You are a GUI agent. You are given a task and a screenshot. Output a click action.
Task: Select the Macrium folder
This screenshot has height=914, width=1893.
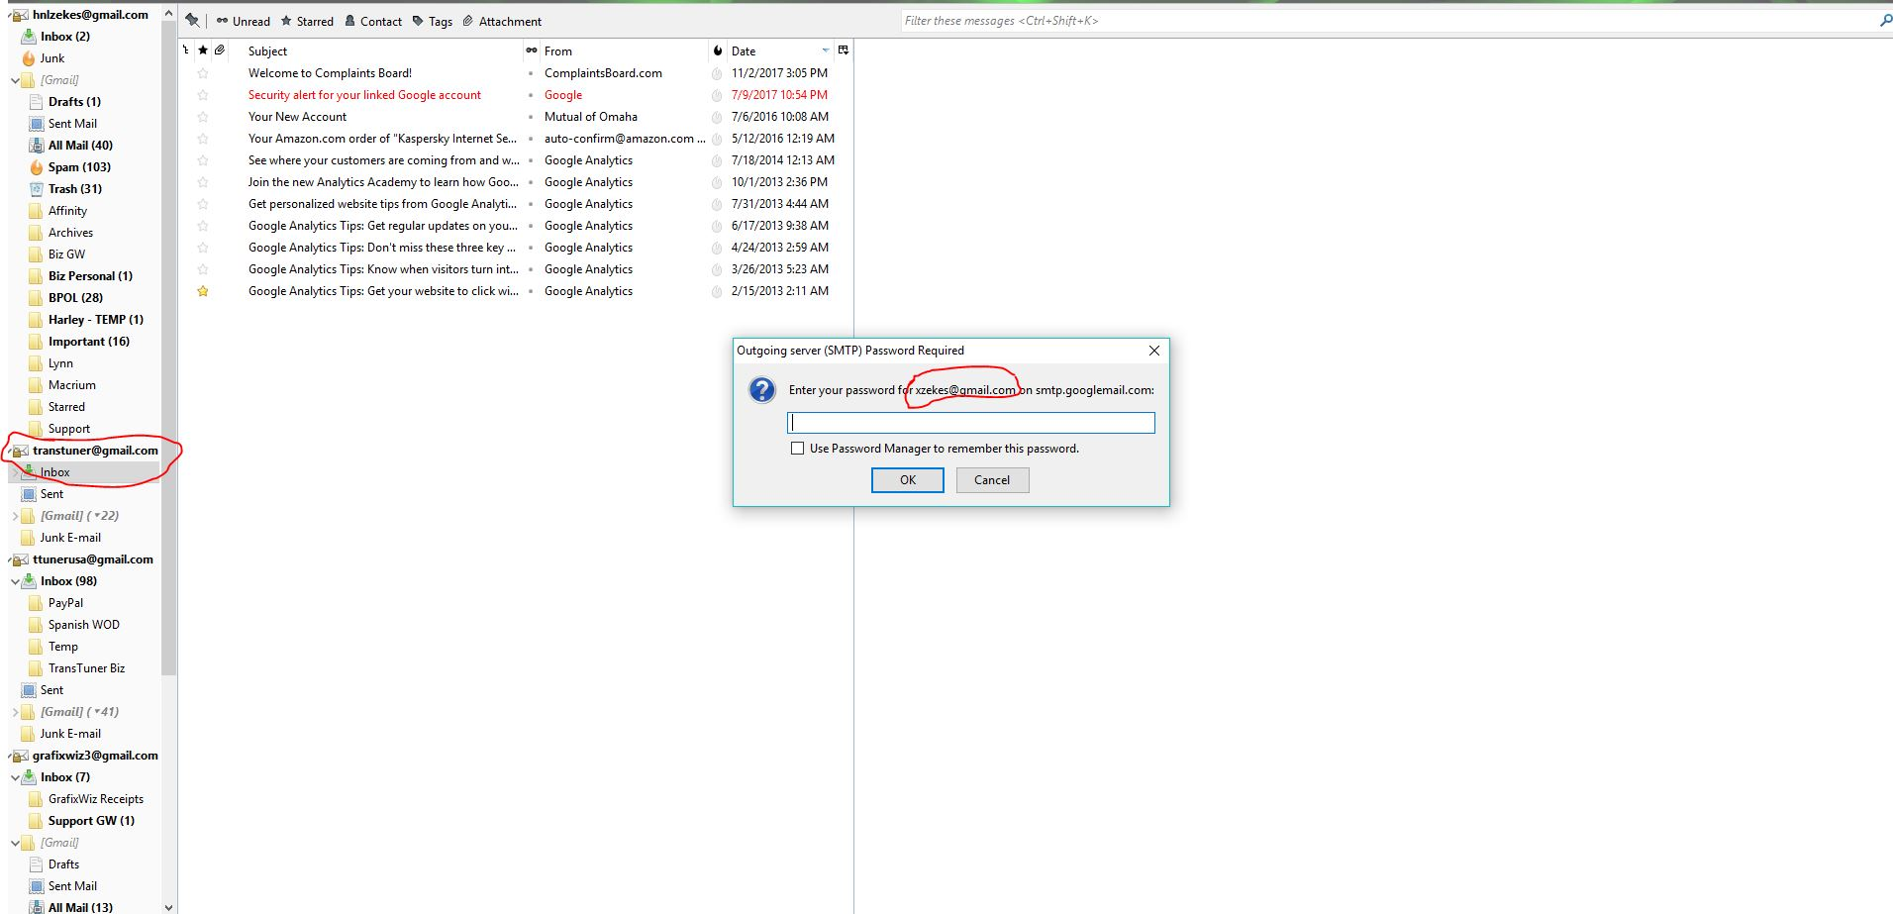coord(72,385)
